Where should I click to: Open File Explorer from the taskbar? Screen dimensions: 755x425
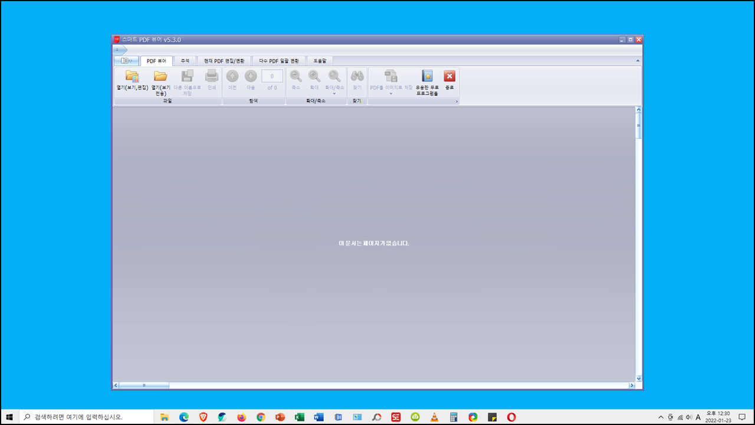coord(165,417)
